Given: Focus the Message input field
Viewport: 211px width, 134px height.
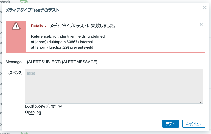Looking at the screenshot, I should [114, 62].
